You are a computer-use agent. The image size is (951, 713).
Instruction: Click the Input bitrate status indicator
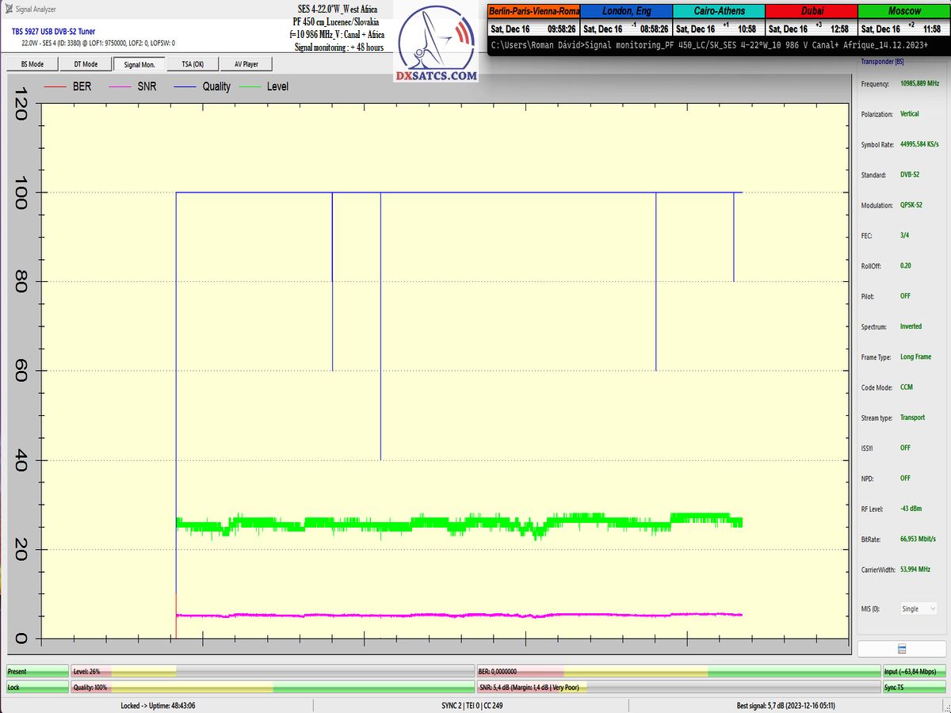point(914,672)
